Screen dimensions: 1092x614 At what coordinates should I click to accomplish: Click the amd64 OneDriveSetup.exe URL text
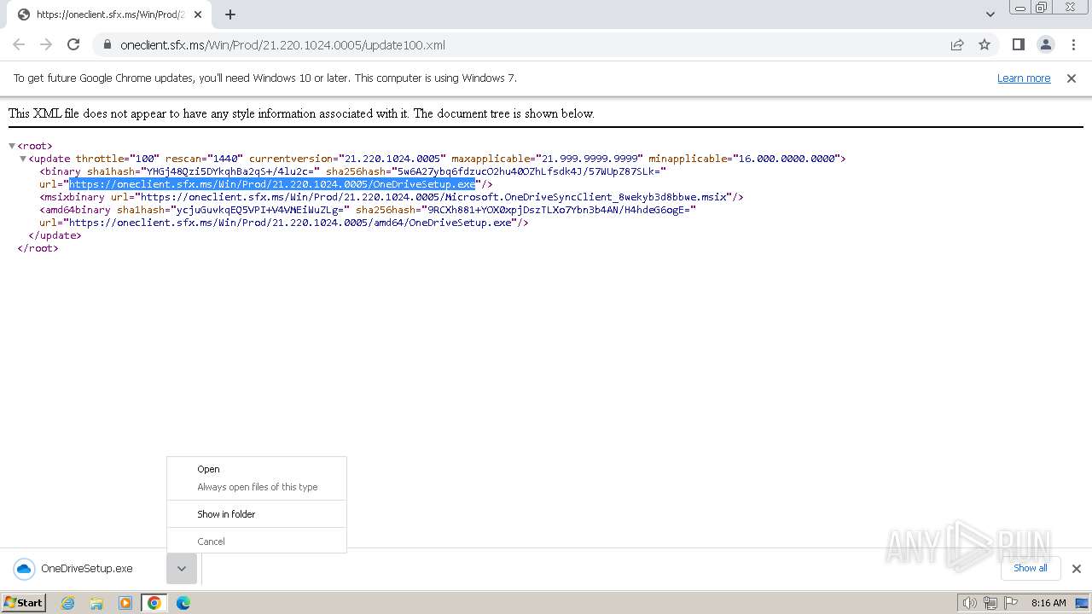(x=290, y=223)
